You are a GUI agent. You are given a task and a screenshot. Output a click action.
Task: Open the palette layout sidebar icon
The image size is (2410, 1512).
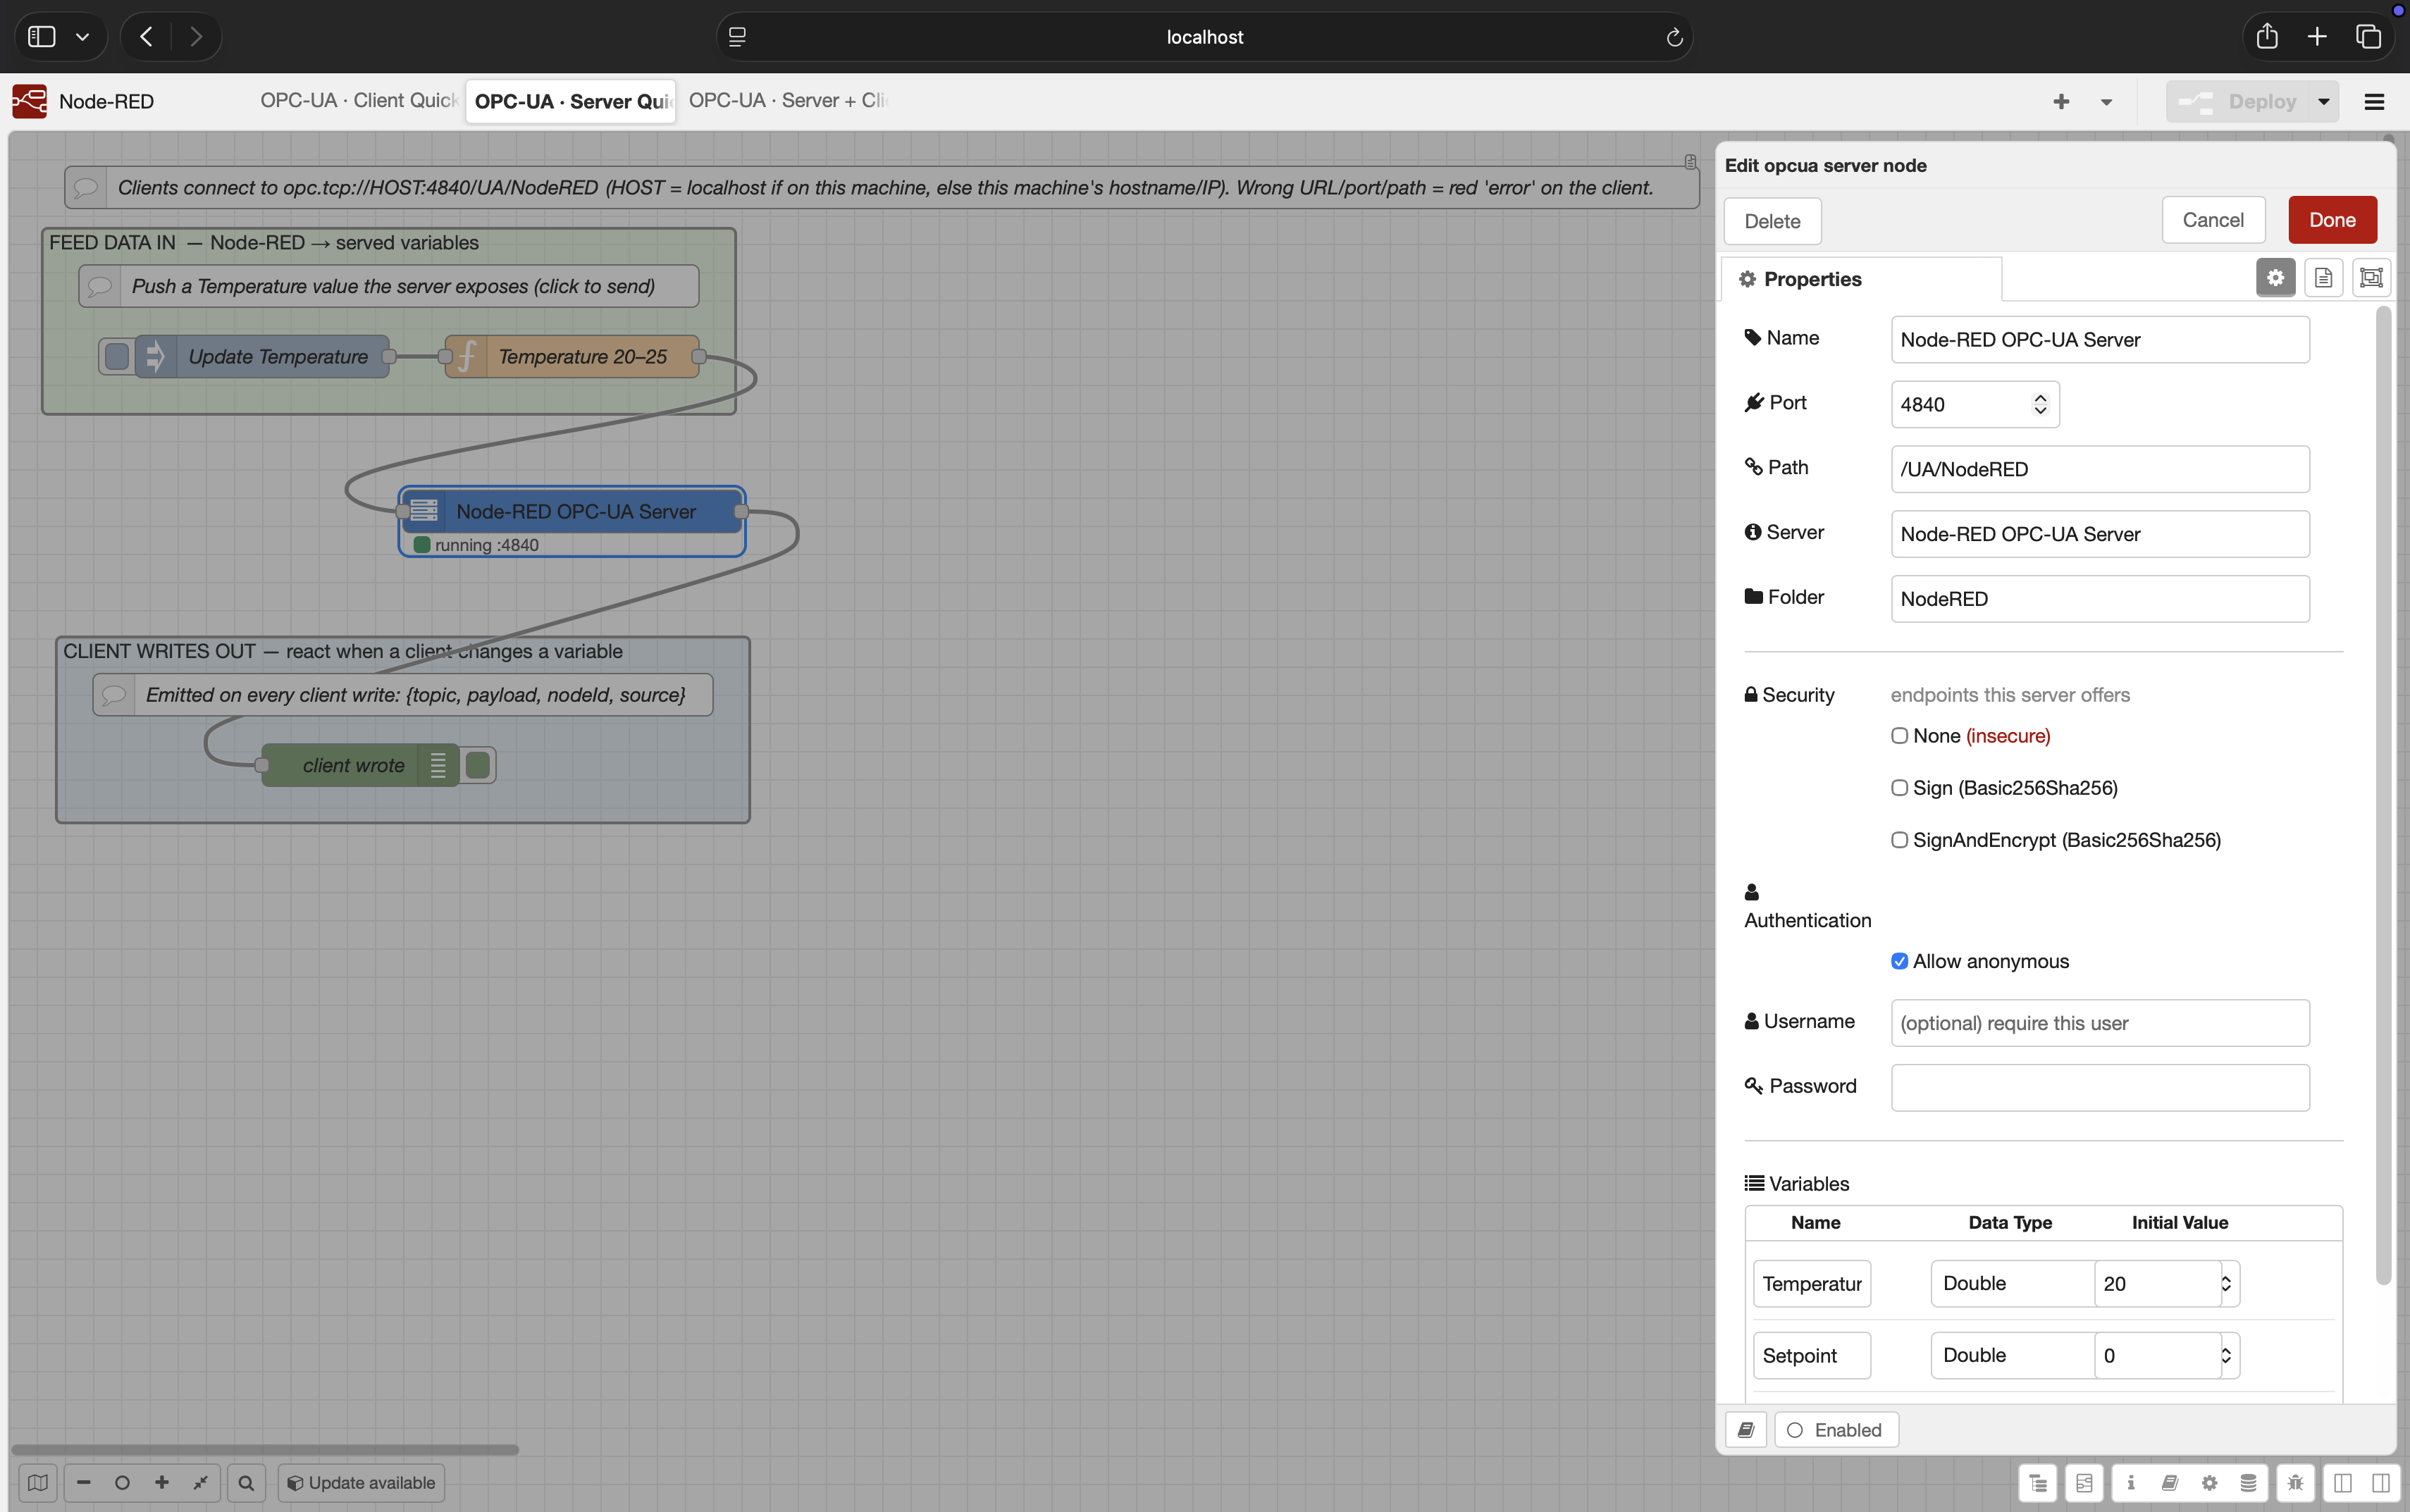pos(2084,1483)
